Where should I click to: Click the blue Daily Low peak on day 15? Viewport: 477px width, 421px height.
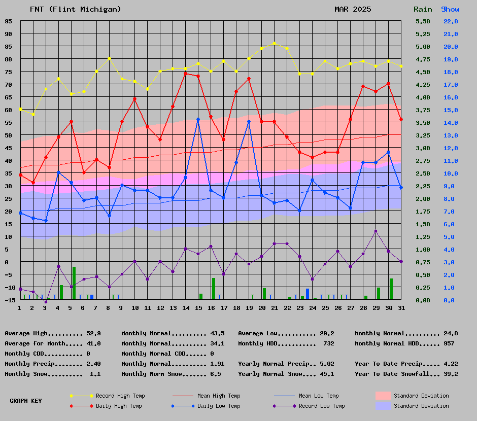(198, 120)
